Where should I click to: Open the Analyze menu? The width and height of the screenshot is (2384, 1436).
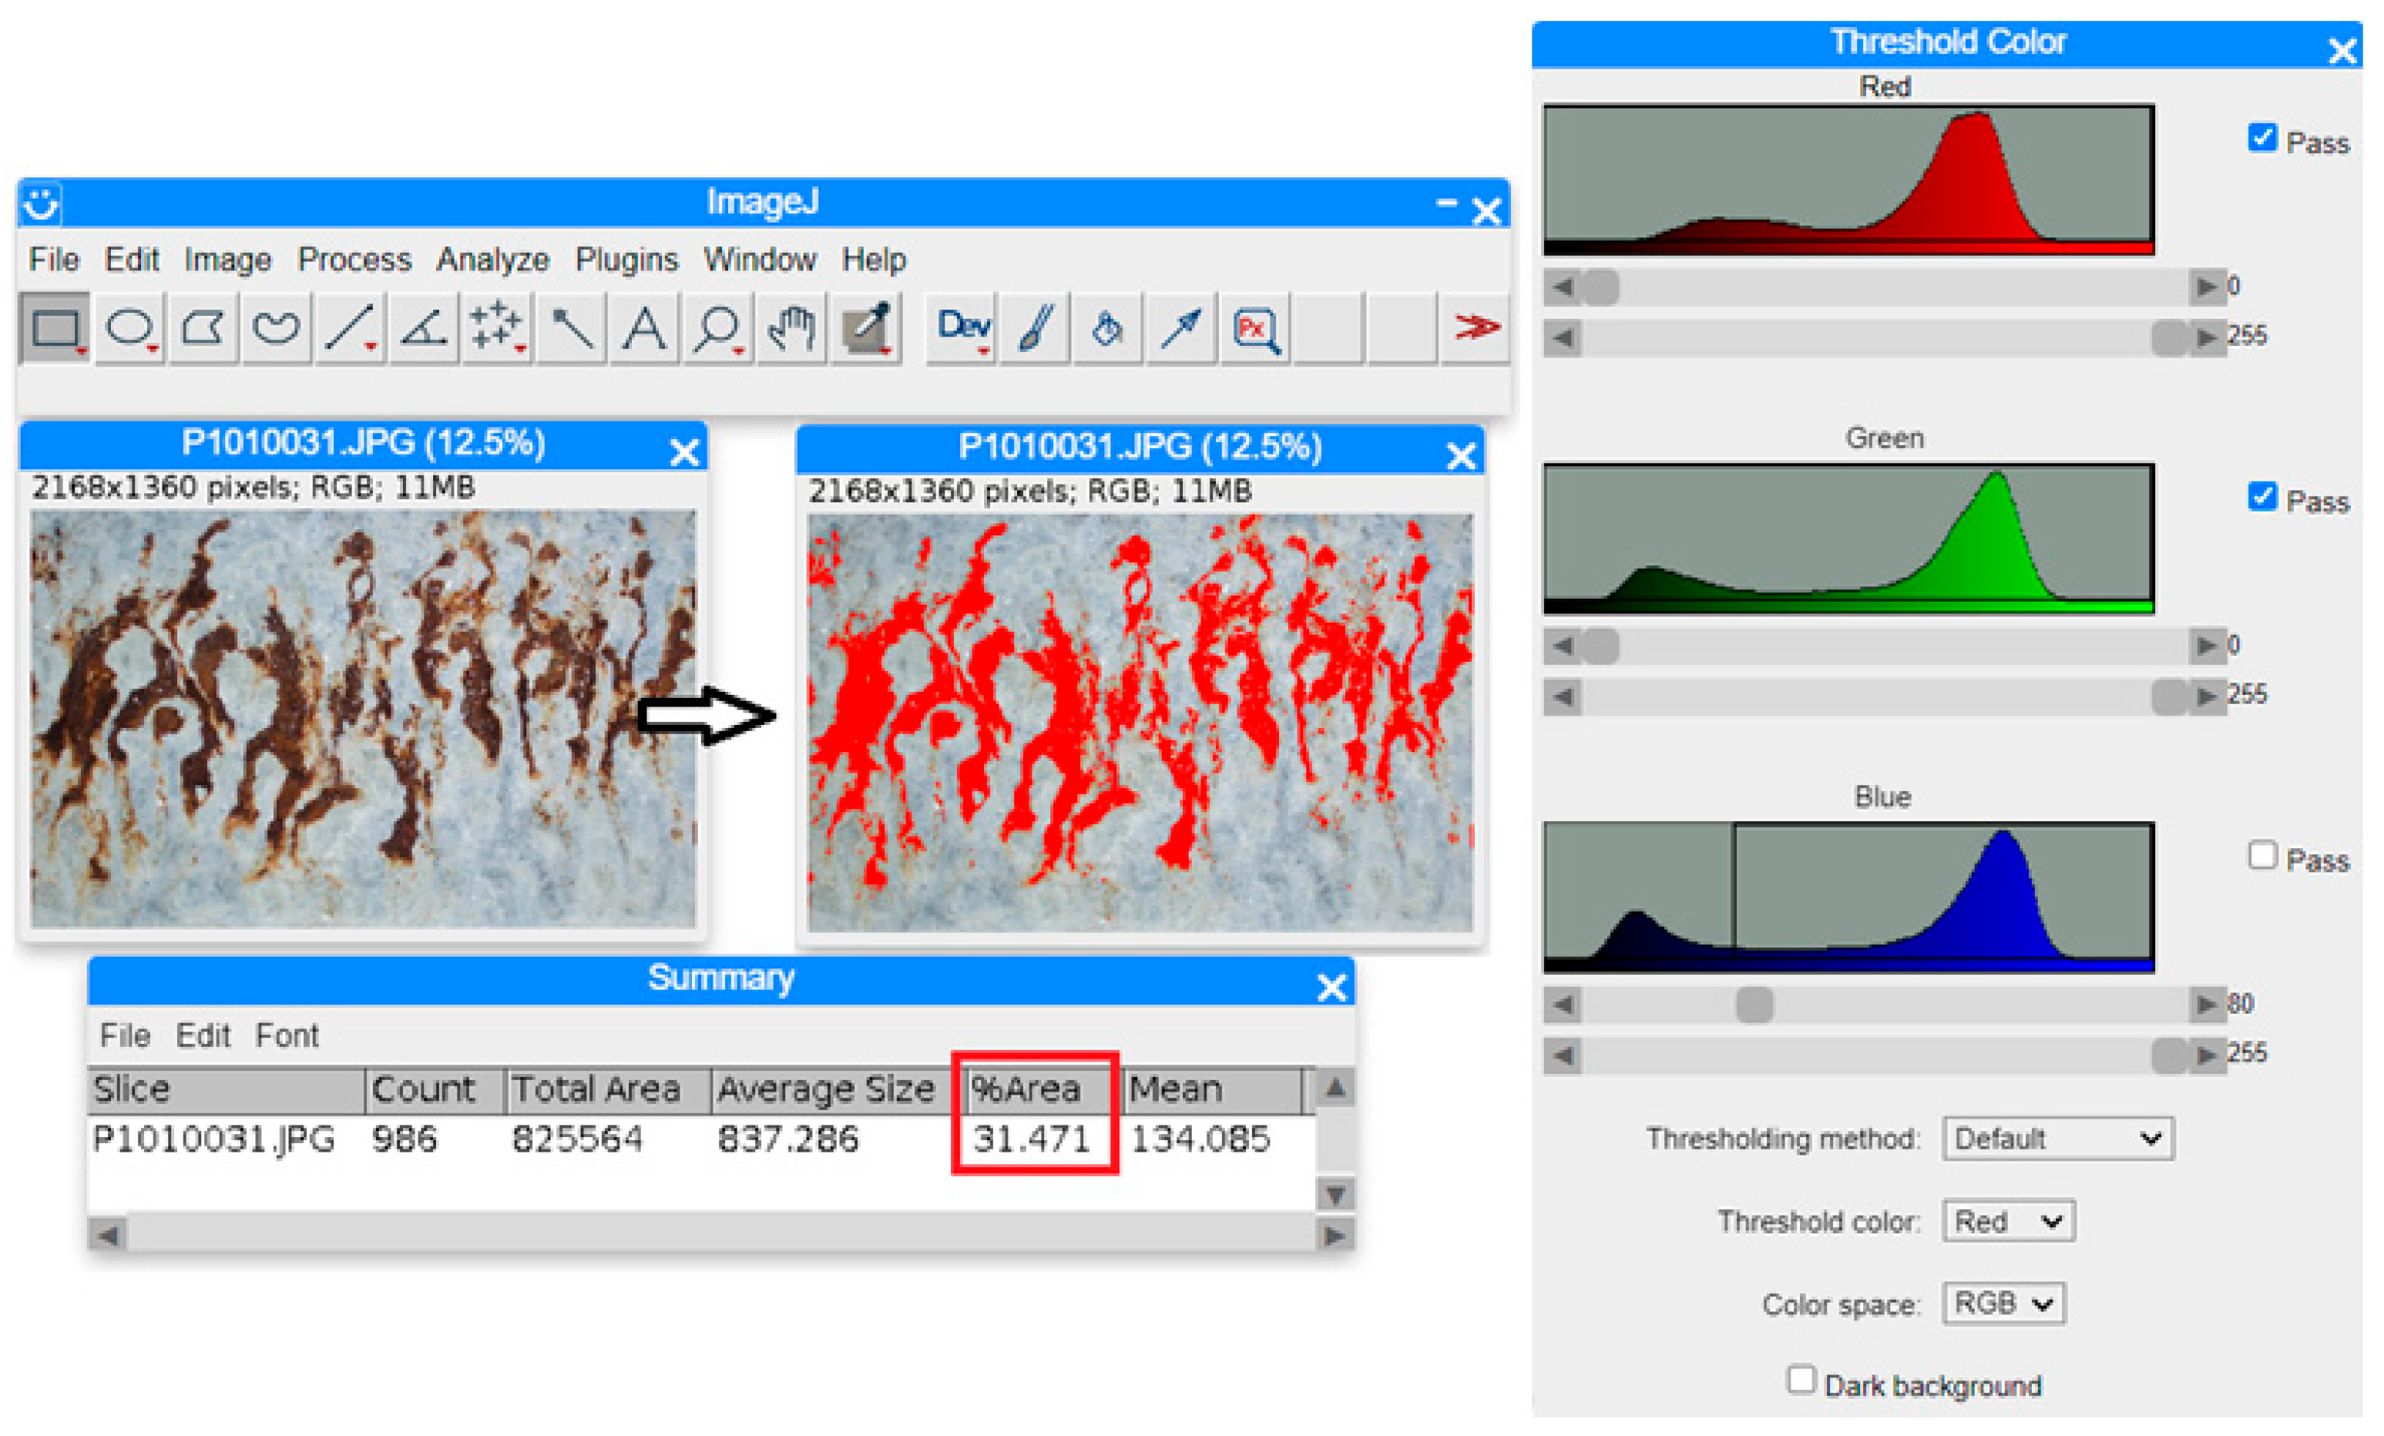point(492,260)
